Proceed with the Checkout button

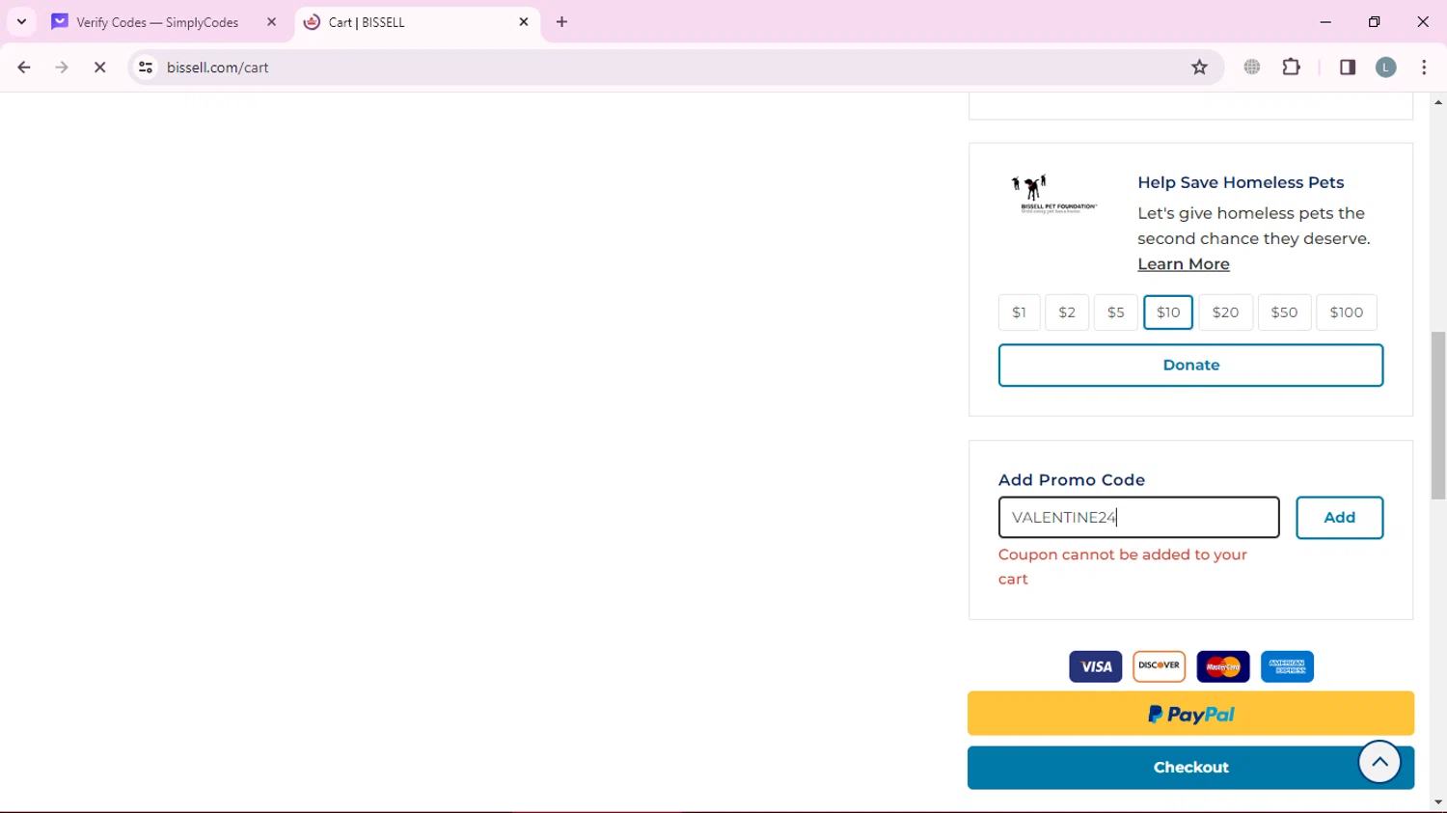pos(1191,768)
